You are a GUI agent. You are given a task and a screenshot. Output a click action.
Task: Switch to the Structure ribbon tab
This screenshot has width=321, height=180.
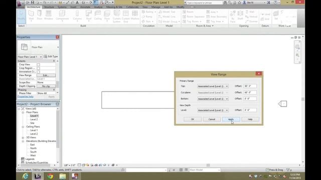point(49,7)
